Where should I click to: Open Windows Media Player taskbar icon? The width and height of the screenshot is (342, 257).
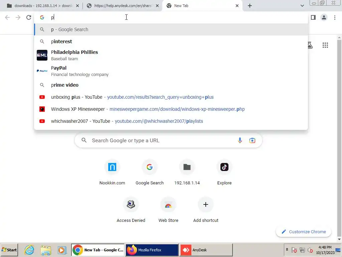point(62,250)
